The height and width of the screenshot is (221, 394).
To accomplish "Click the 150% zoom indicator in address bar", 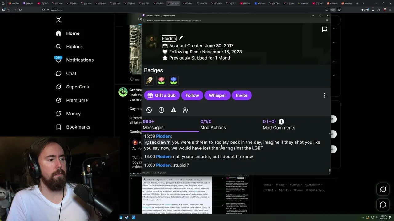I will pyautogui.click(x=333, y=10).
